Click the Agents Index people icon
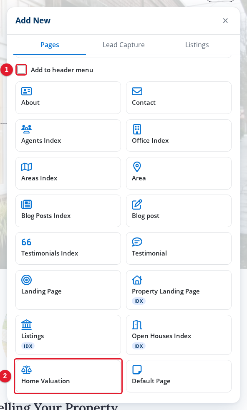247x410 pixels. point(26,129)
